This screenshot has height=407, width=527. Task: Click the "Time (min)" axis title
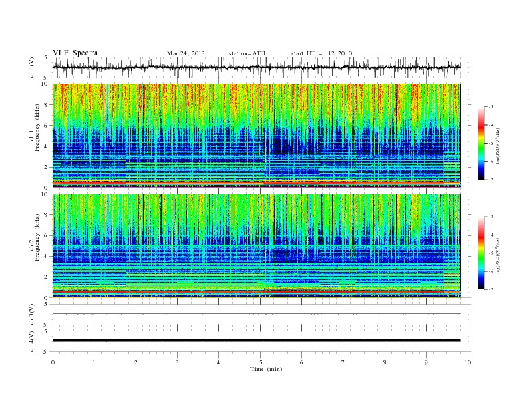[266, 369]
